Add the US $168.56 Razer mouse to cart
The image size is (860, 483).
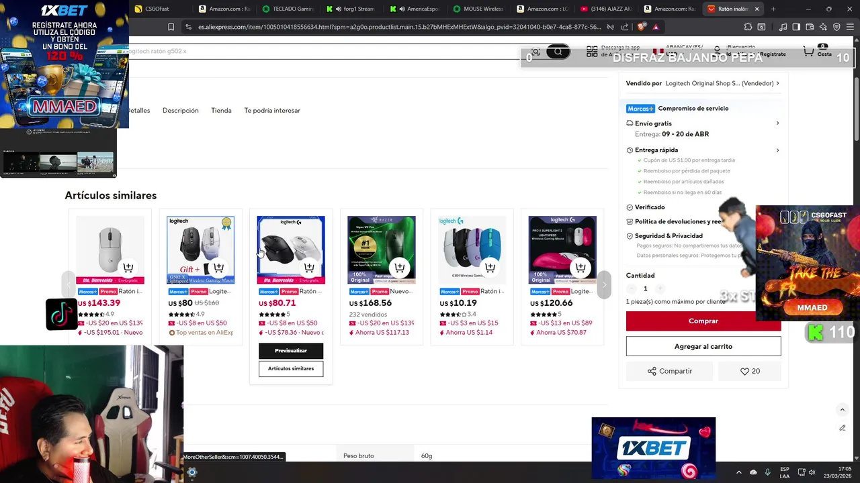(400, 268)
